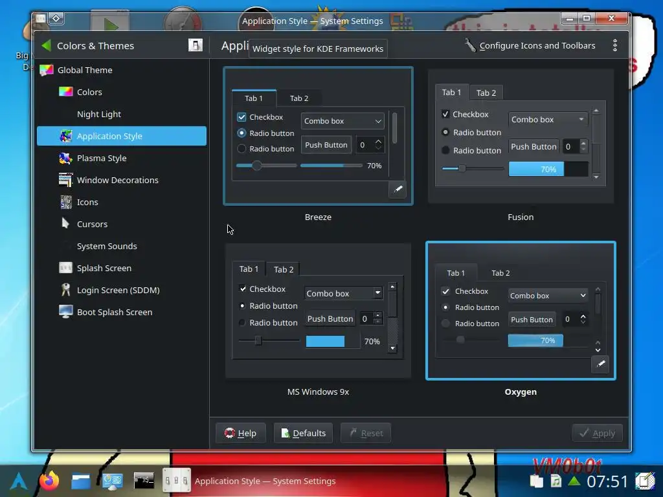Select the Fusion style label

click(521, 217)
